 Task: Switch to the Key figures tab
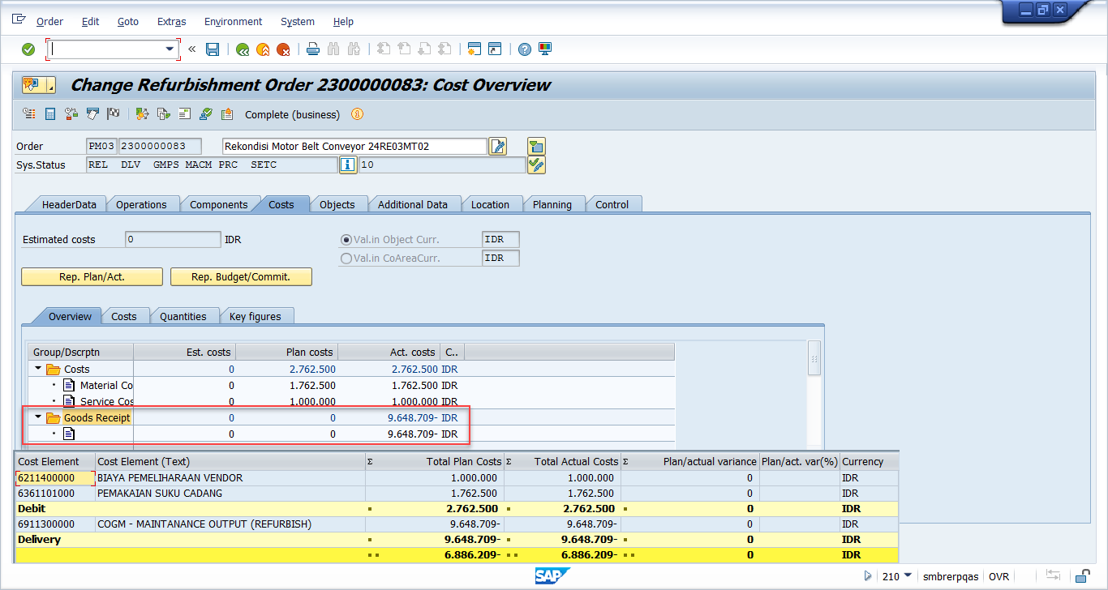(x=255, y=317)
